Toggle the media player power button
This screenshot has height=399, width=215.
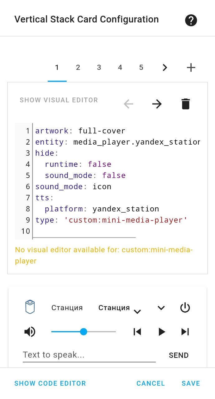(185, 308)
